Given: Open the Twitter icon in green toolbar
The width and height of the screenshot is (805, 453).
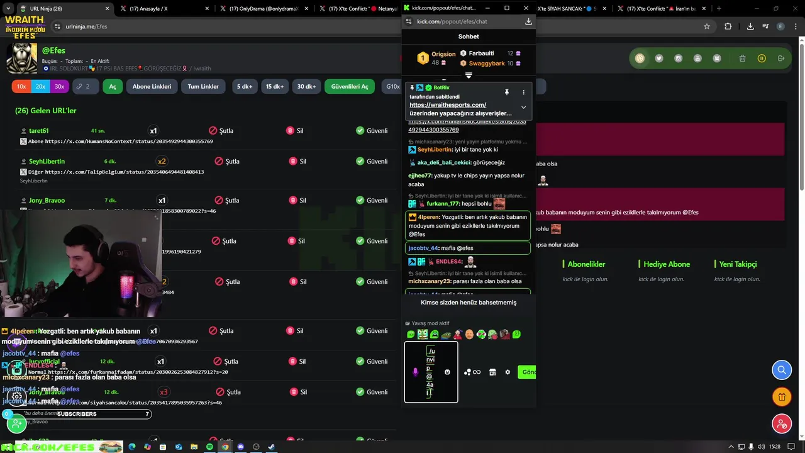Looking at the screenshot, I should tap(659, 59).
